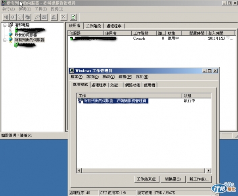Sort by the 登入時間 column header

(221, 33)
